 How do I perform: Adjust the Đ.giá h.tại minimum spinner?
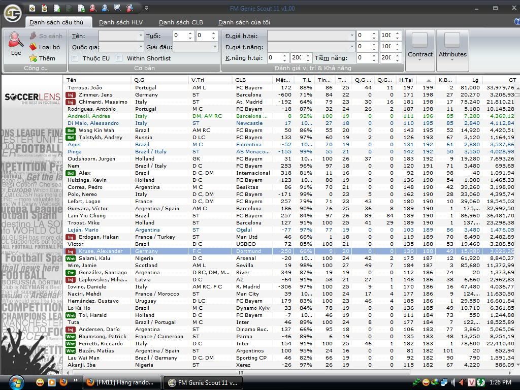[374, 35]
